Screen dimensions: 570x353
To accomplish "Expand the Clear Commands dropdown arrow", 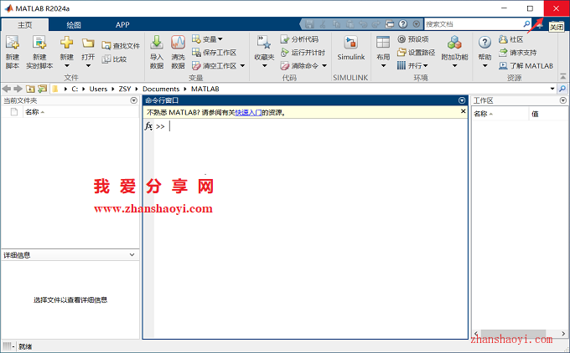I will point(324,66).
